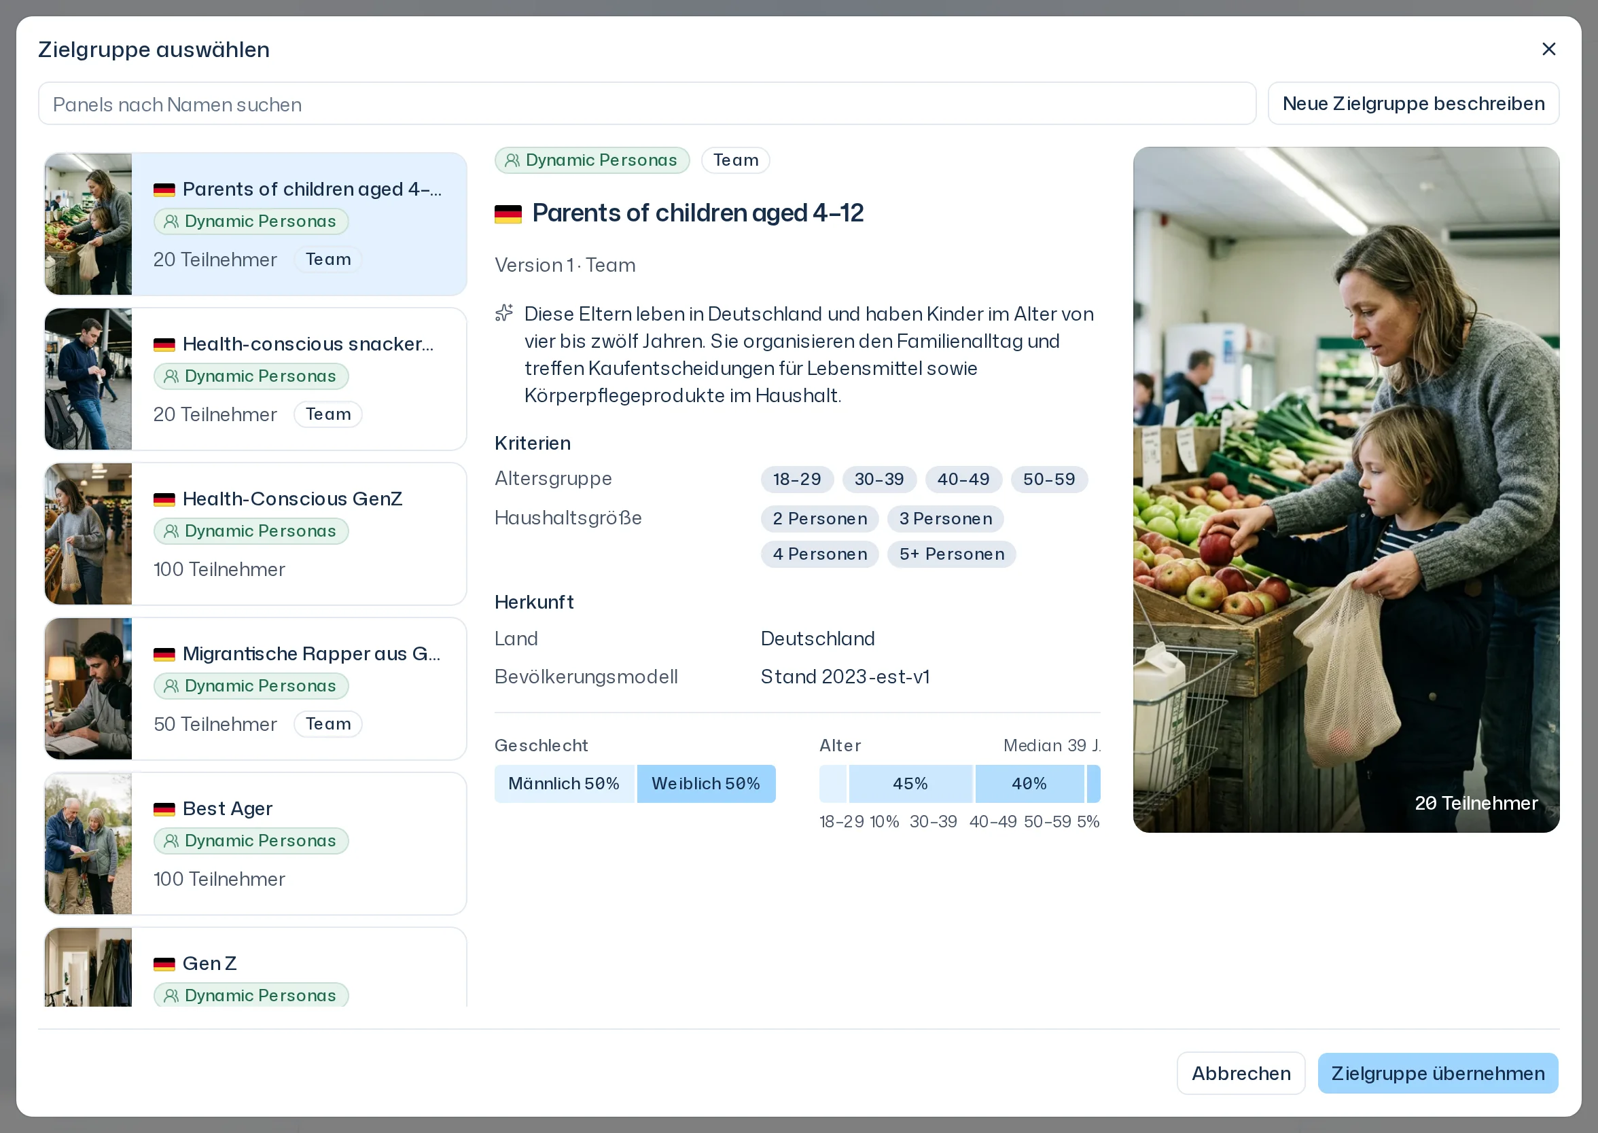The image size is (1598, 1133).
Task: Click 'Version 1 · Team' text
Action: pos(565,265)
